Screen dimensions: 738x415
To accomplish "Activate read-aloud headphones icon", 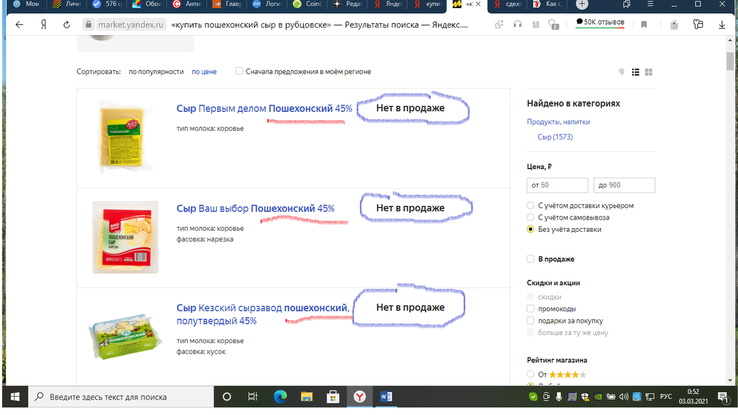I will pos(517,25).
